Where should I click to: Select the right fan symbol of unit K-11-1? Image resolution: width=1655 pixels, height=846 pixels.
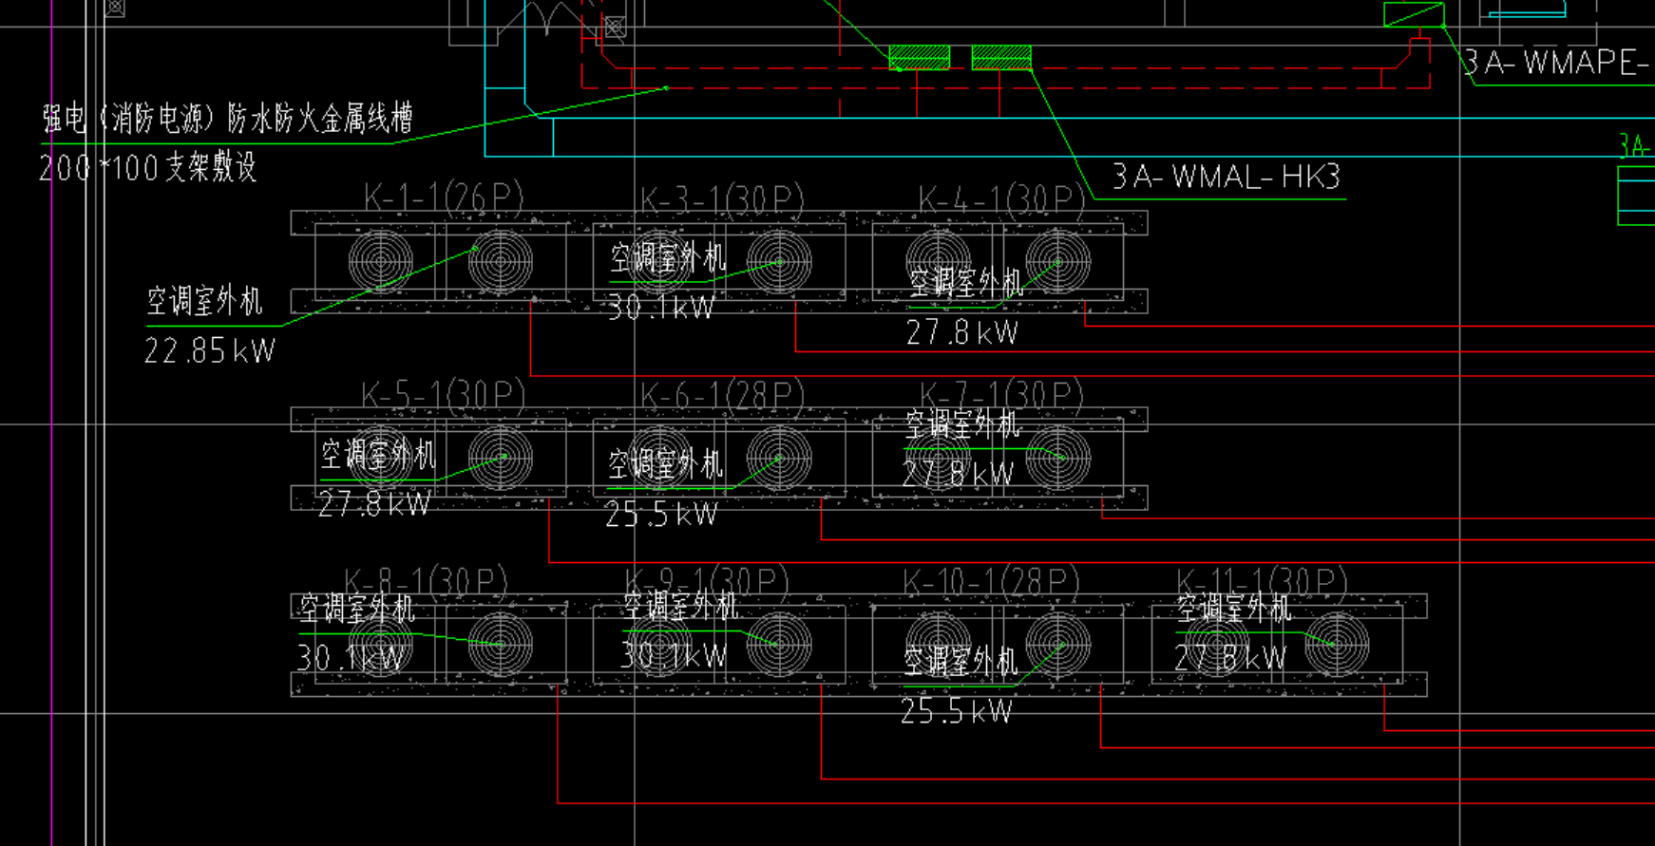[1337, 644]
